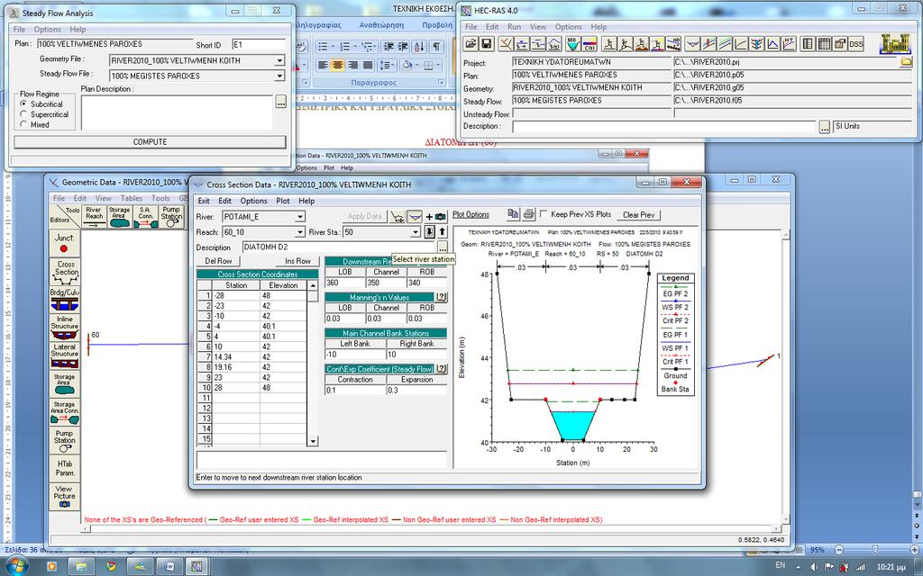Open Options menu in Steady Flow Analysis
923x576 pixels.
point(47,30)
